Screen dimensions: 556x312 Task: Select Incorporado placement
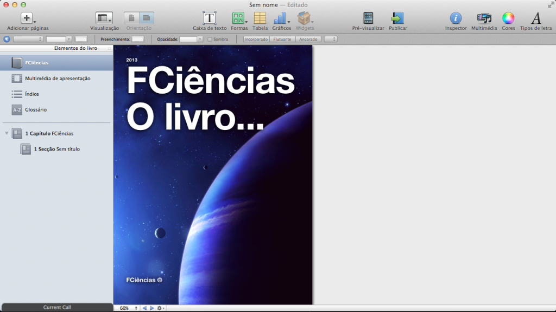pyautogui.click(x=256, y=39)
